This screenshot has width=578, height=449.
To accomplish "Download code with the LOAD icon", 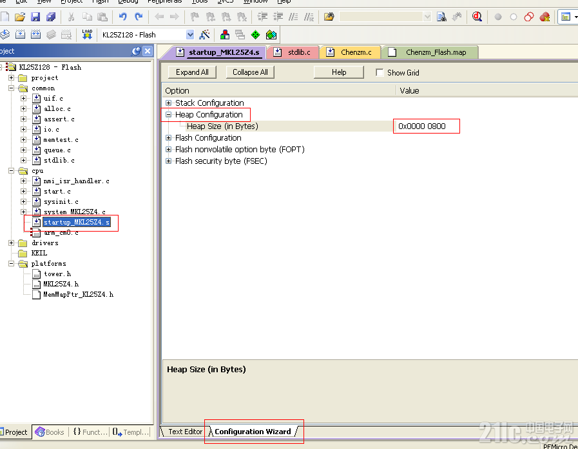I will 88,35.
